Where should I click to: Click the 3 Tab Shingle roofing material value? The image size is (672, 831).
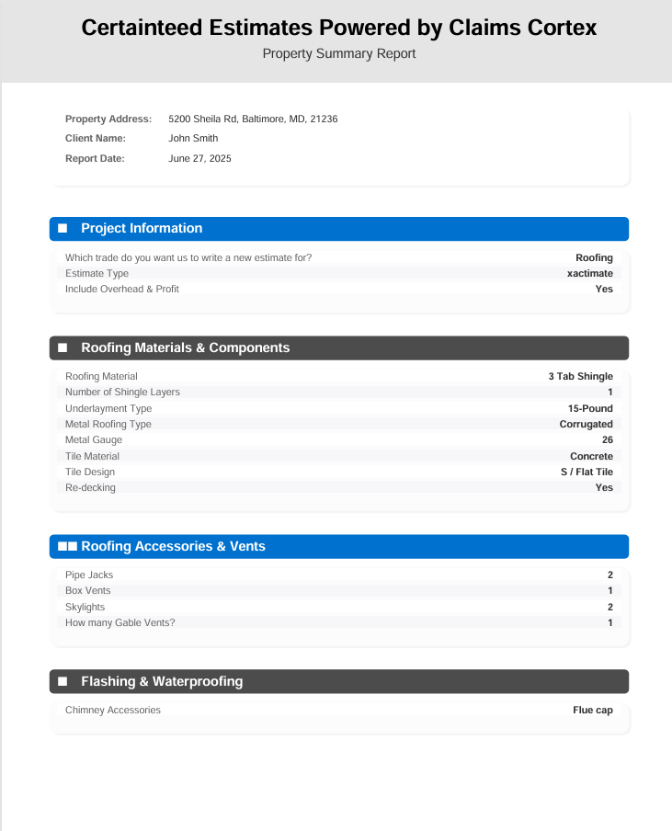point(580,376)
